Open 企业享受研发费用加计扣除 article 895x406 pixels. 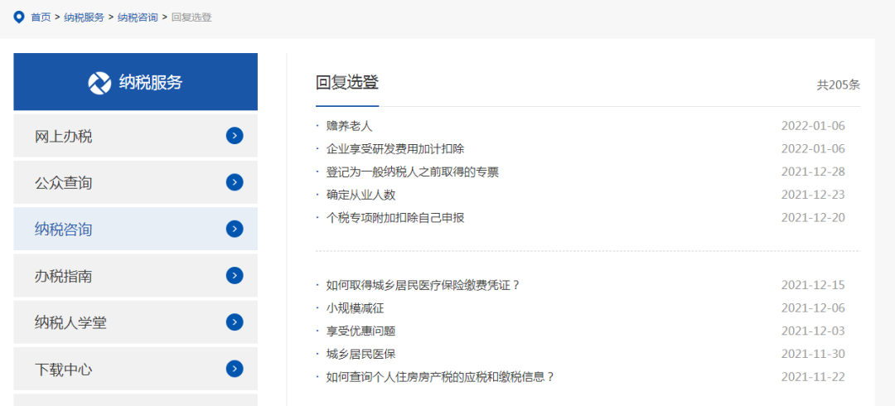coord(395,149)
